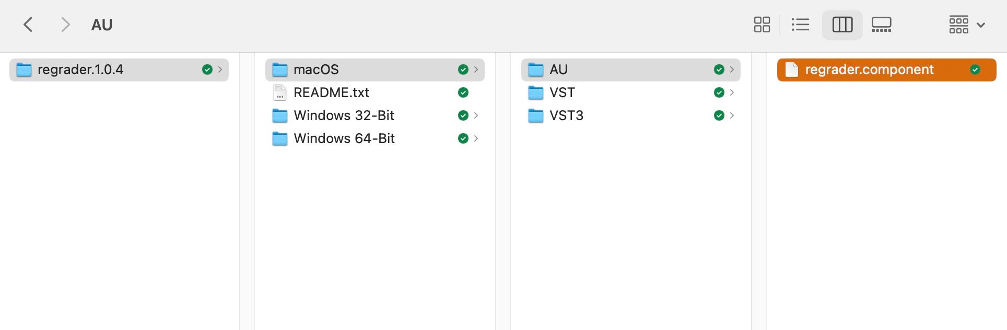Open the macOS folder
Viewport: 1007px width, 330px height.
point(316,69)
